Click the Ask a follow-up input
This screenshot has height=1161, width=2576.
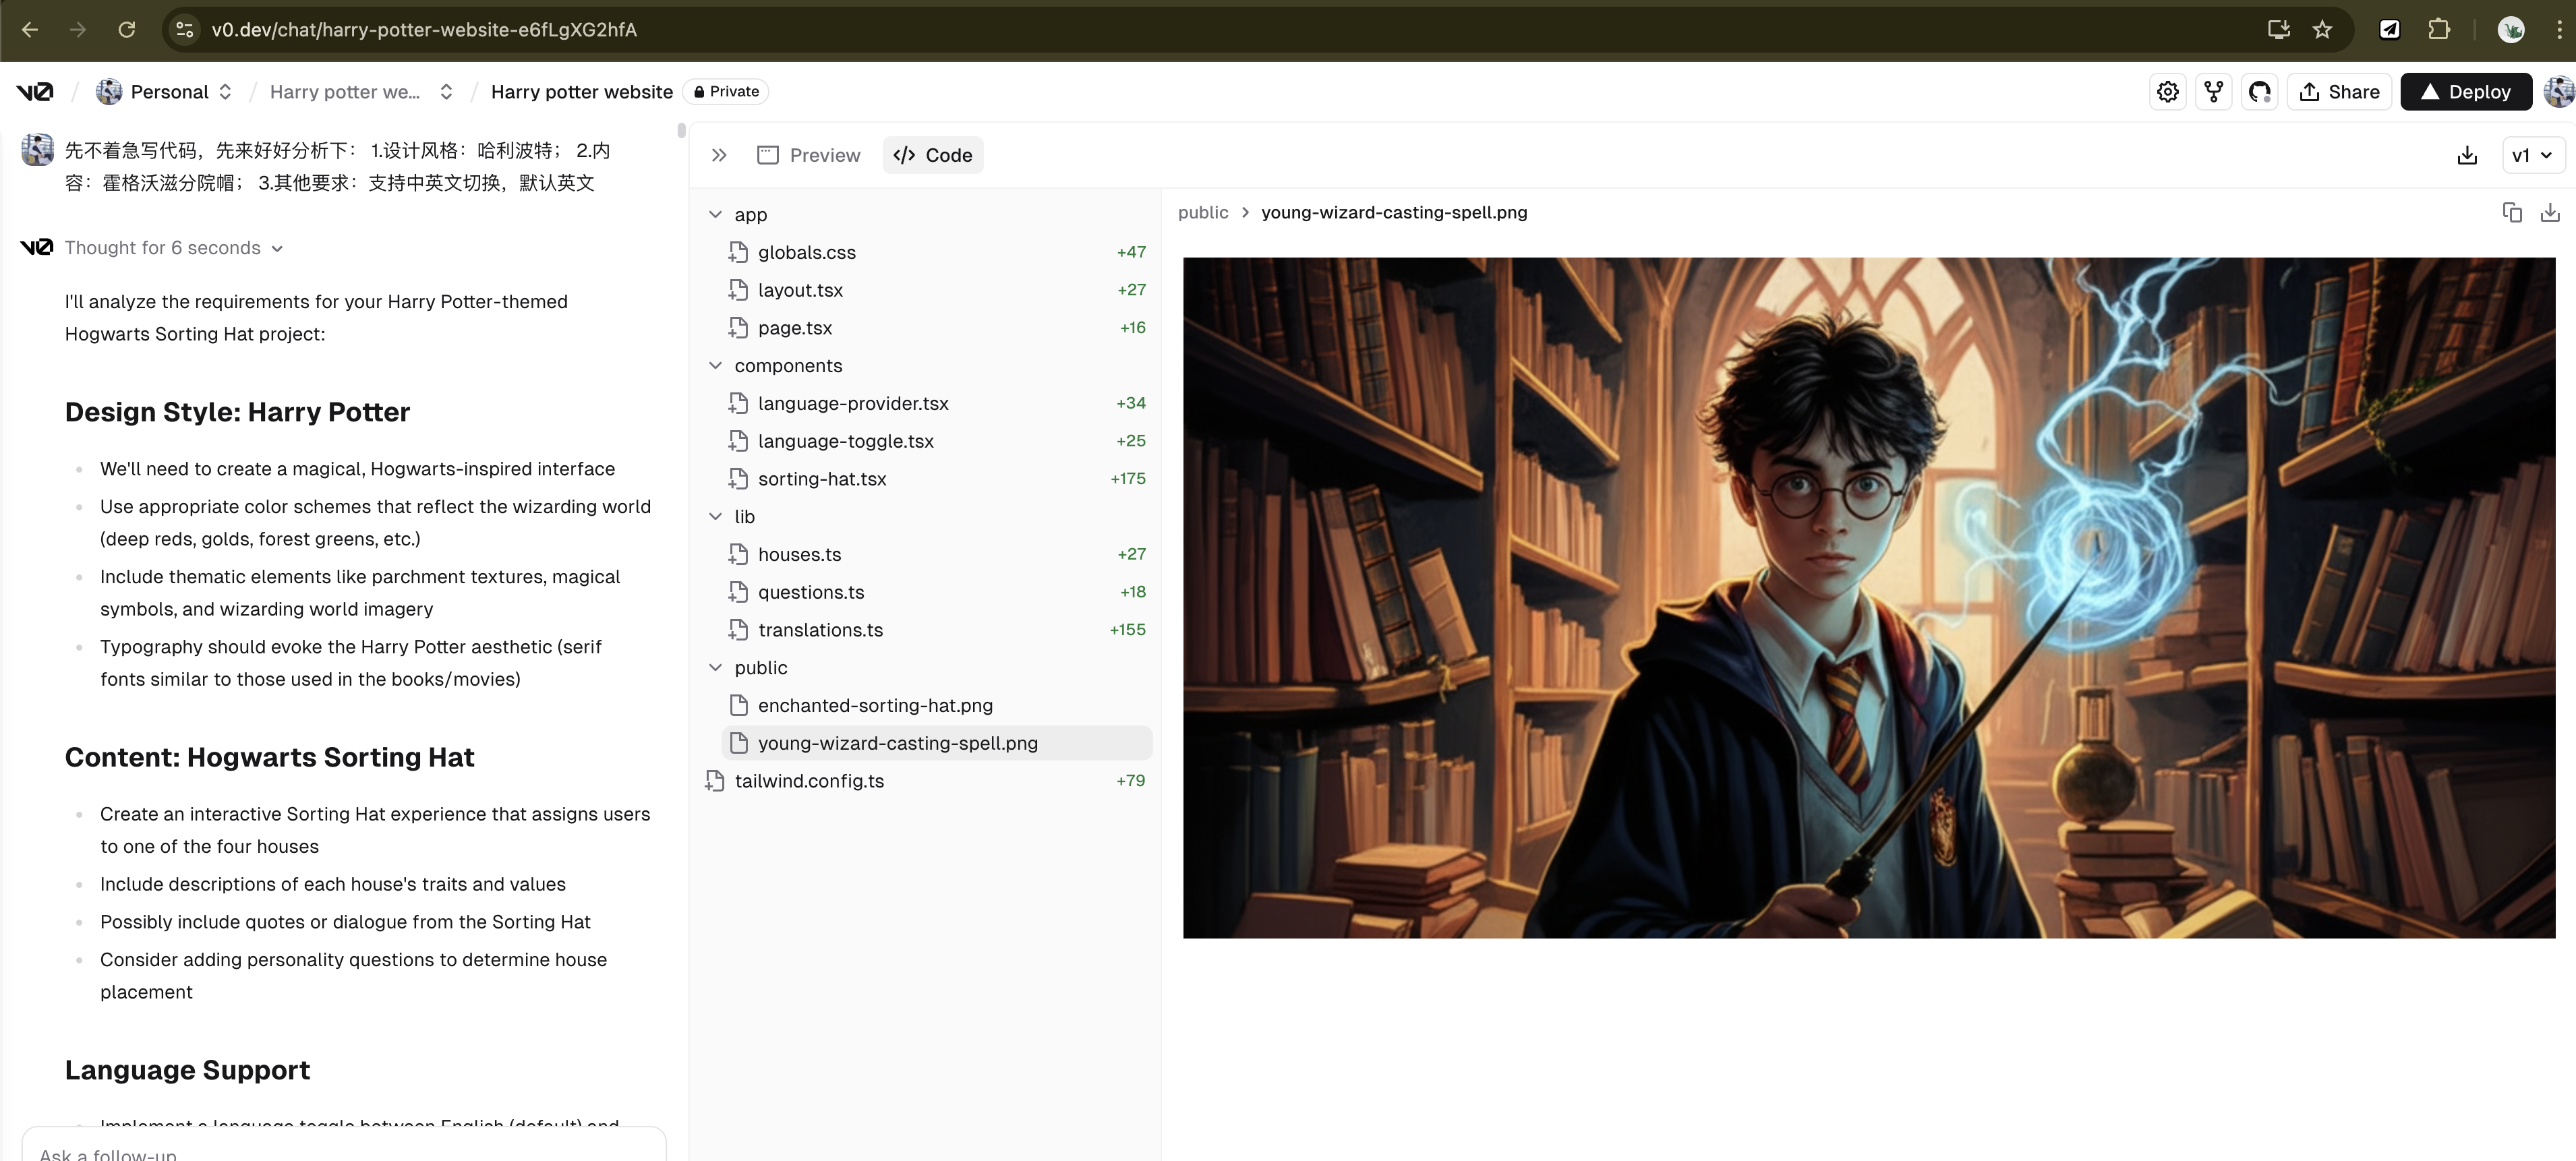pyautogui.click(x=343, y=1150)
